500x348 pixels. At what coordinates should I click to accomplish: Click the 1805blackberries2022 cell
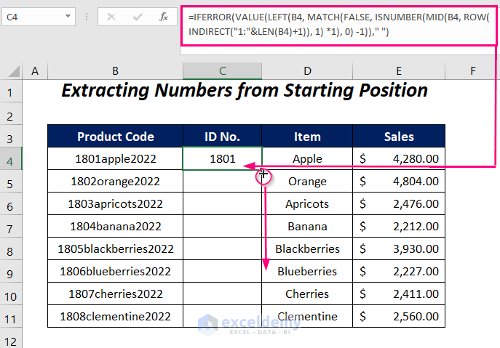click(115, 248)
